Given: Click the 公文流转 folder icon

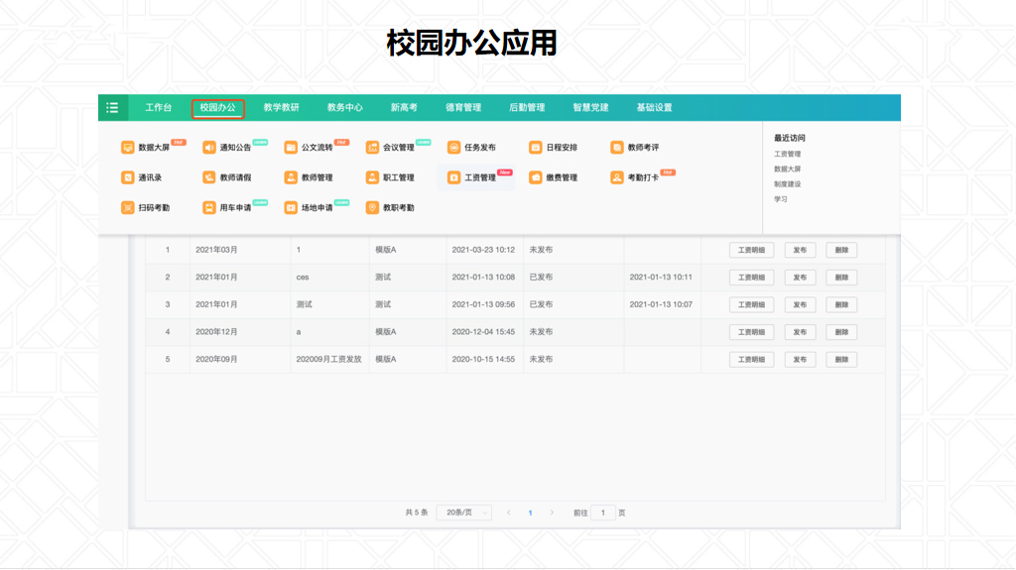Looking at the screenshot, I should pos(291,148).
